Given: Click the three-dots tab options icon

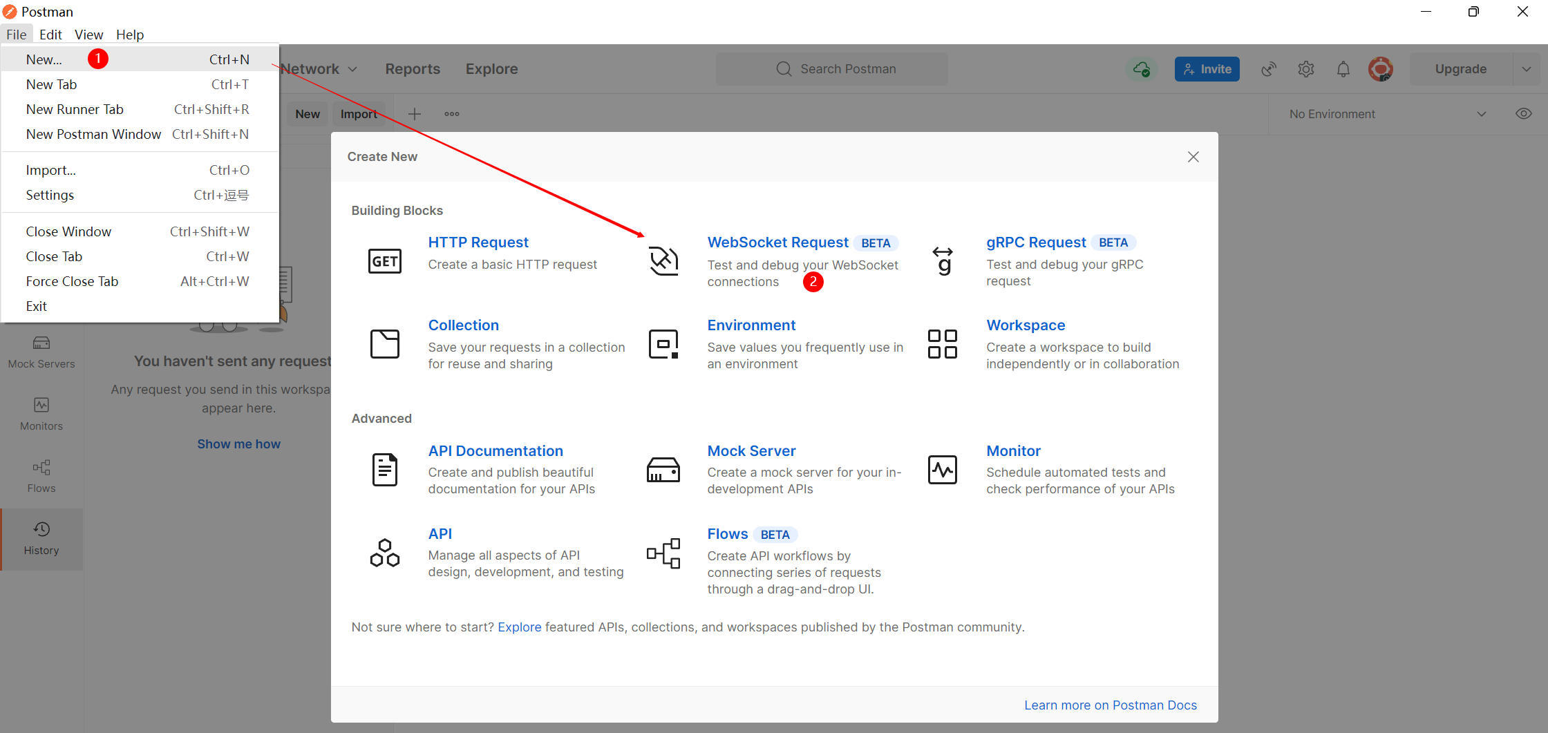Looking at the screenshot, I should tap(452, 114).
